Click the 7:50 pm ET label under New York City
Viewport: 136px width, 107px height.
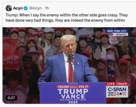[121, 34]
